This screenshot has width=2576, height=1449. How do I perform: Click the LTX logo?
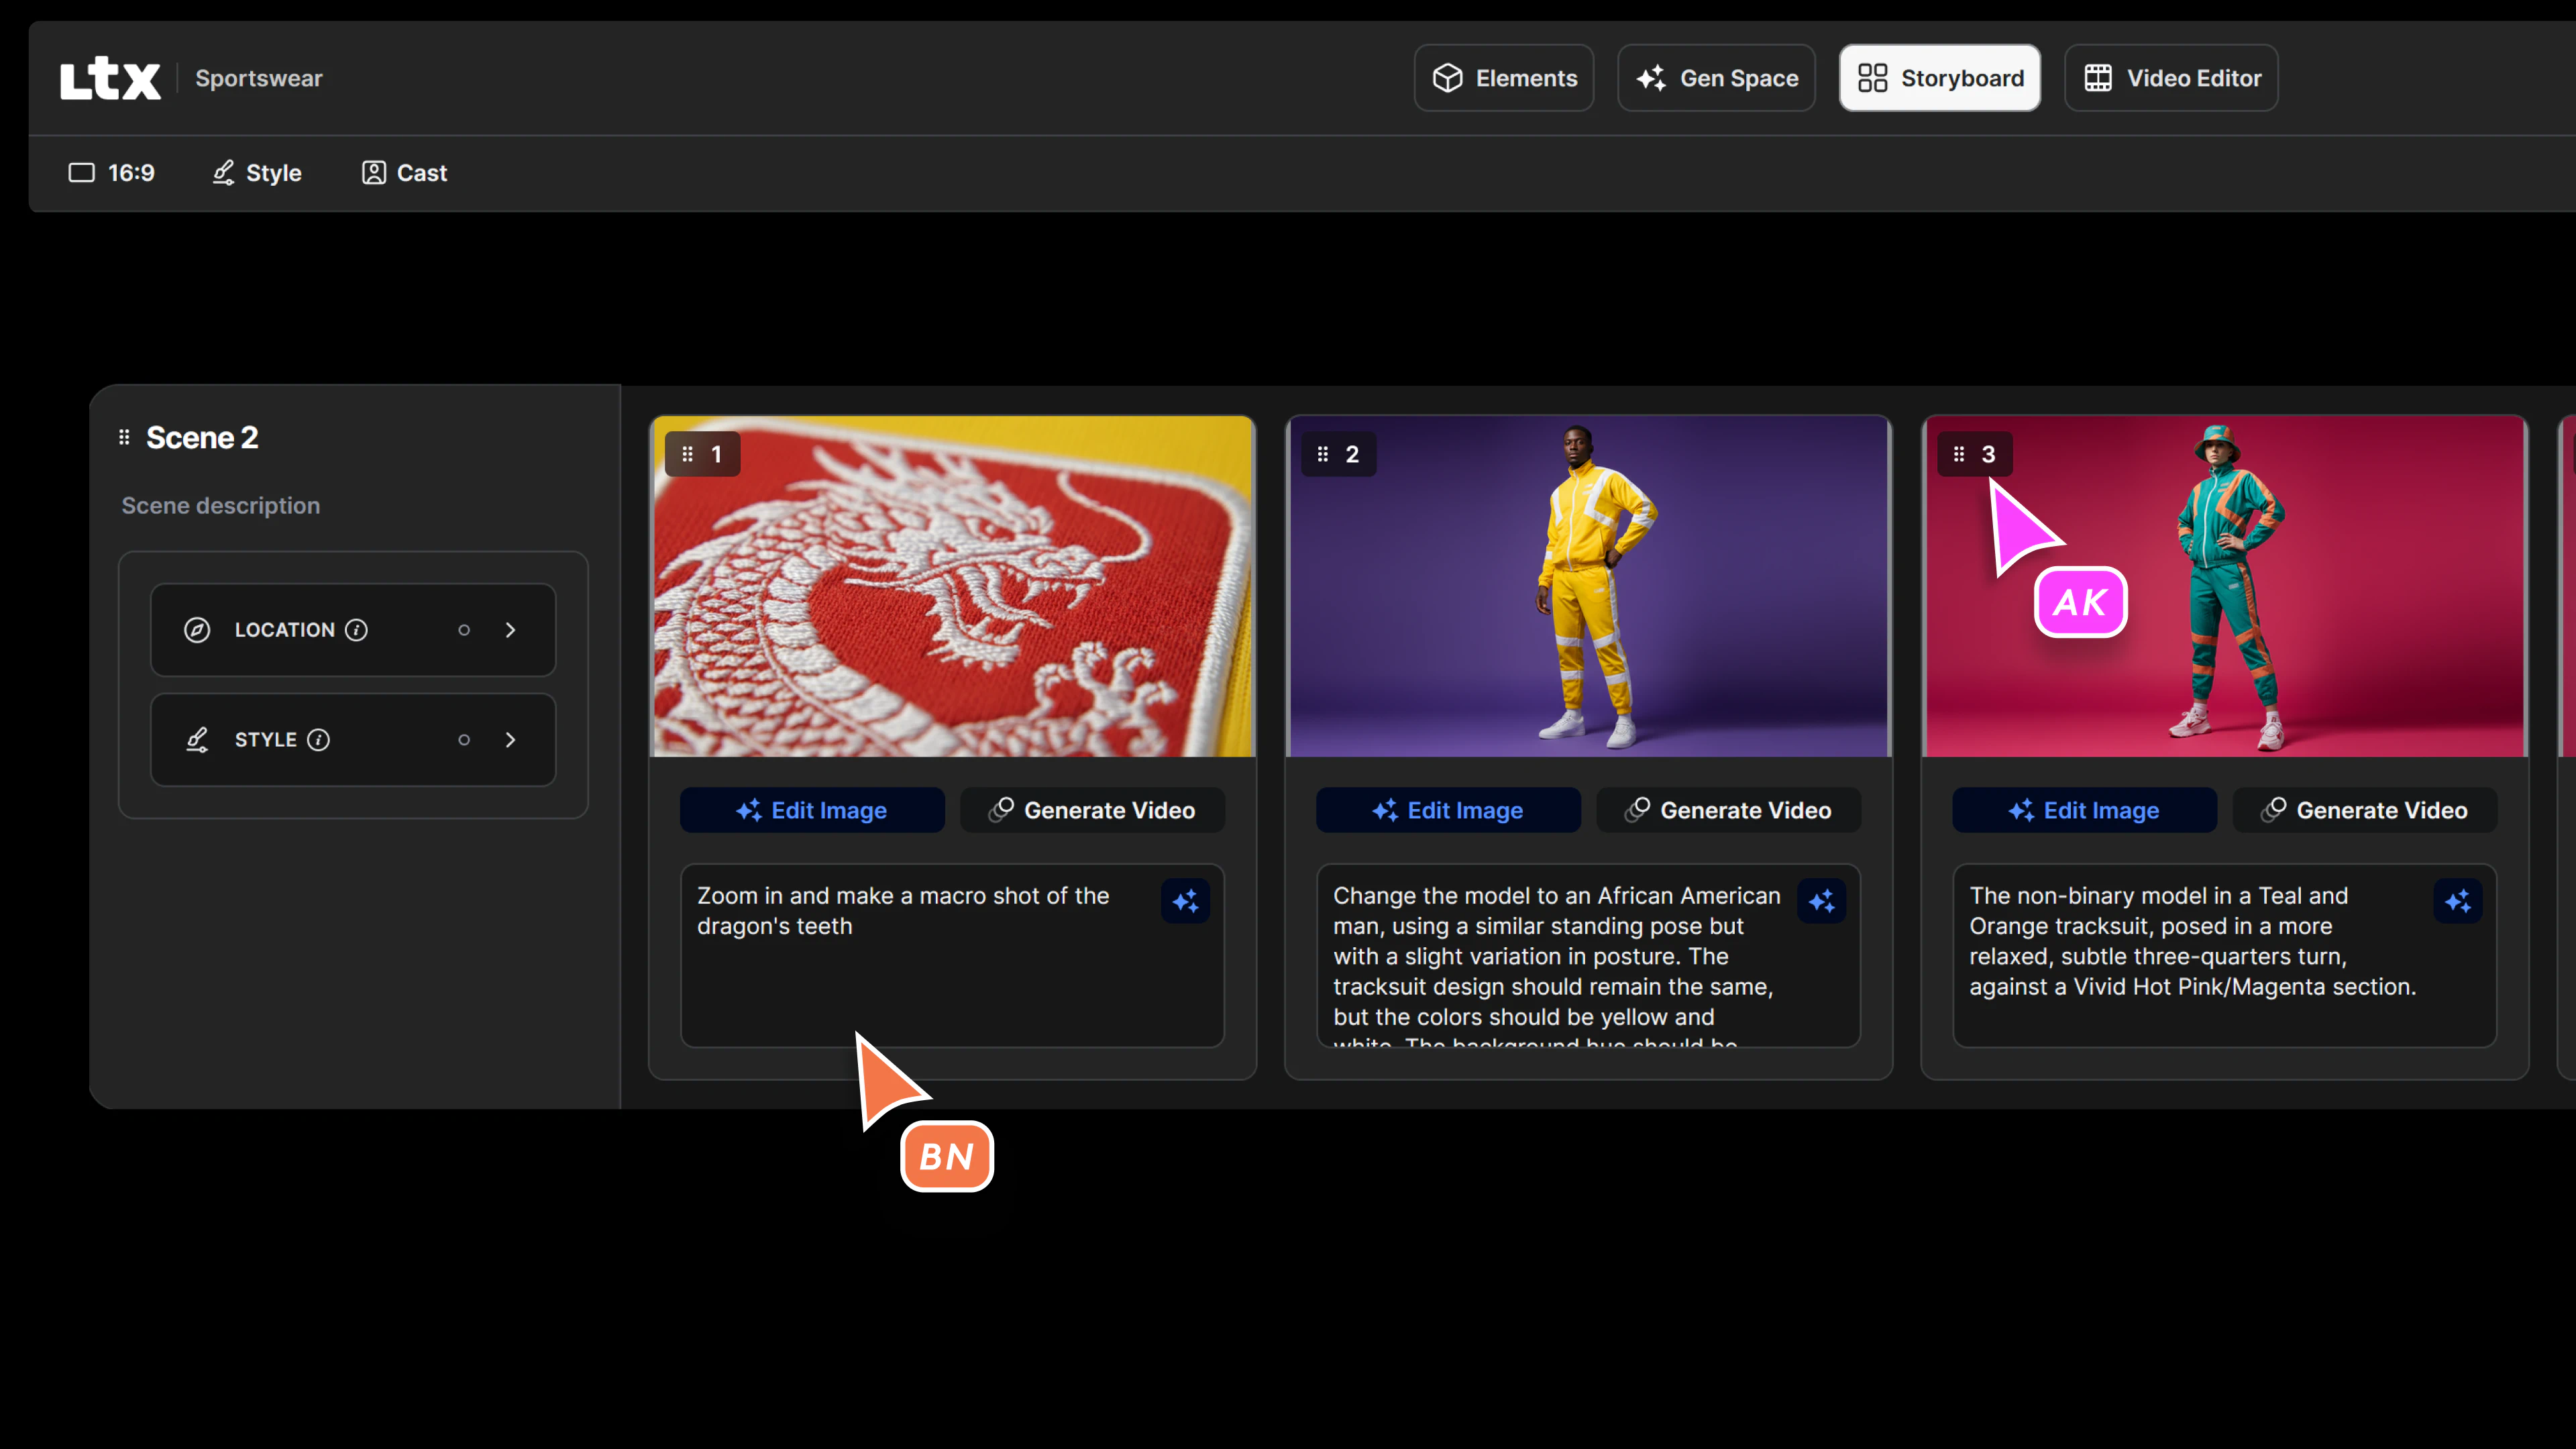coord(109,78)
